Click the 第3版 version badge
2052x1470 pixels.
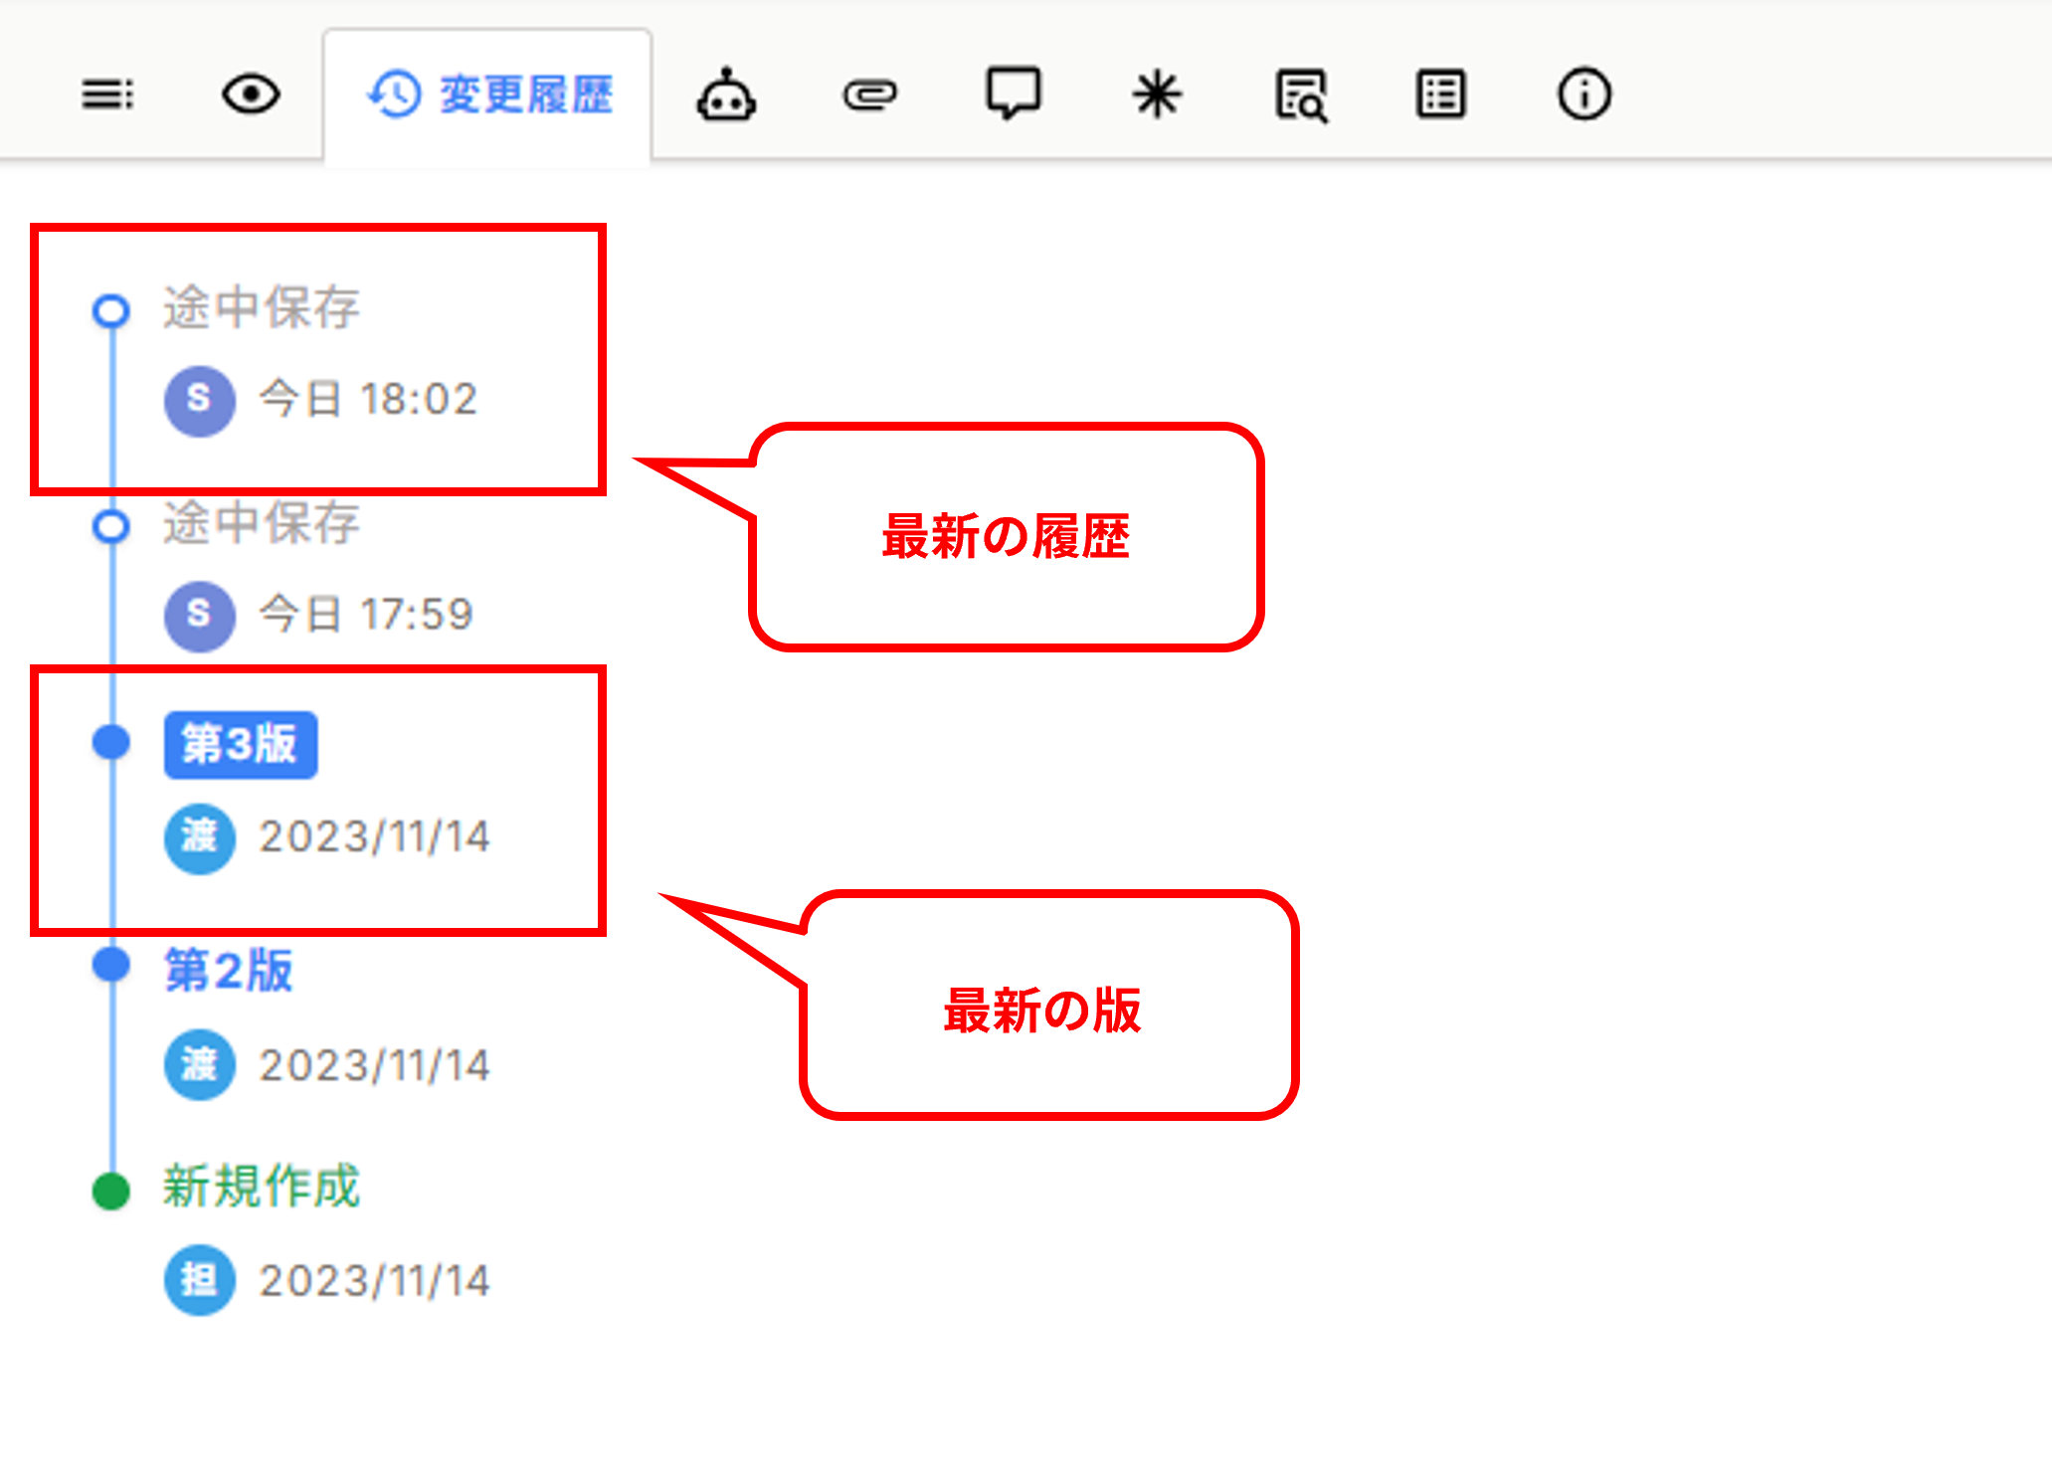[x=241, y=745]
